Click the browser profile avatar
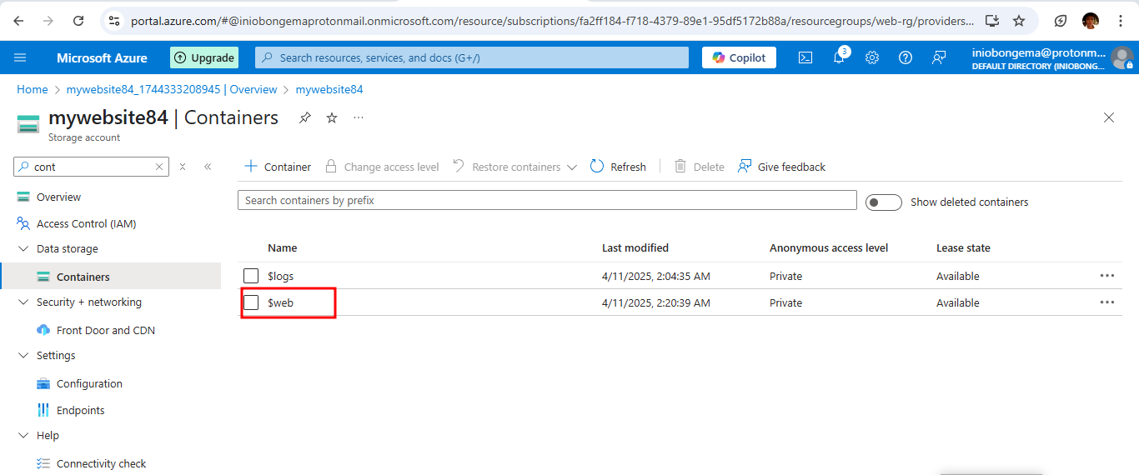This screenshot has height=475, width=1139. [1091, 21]
